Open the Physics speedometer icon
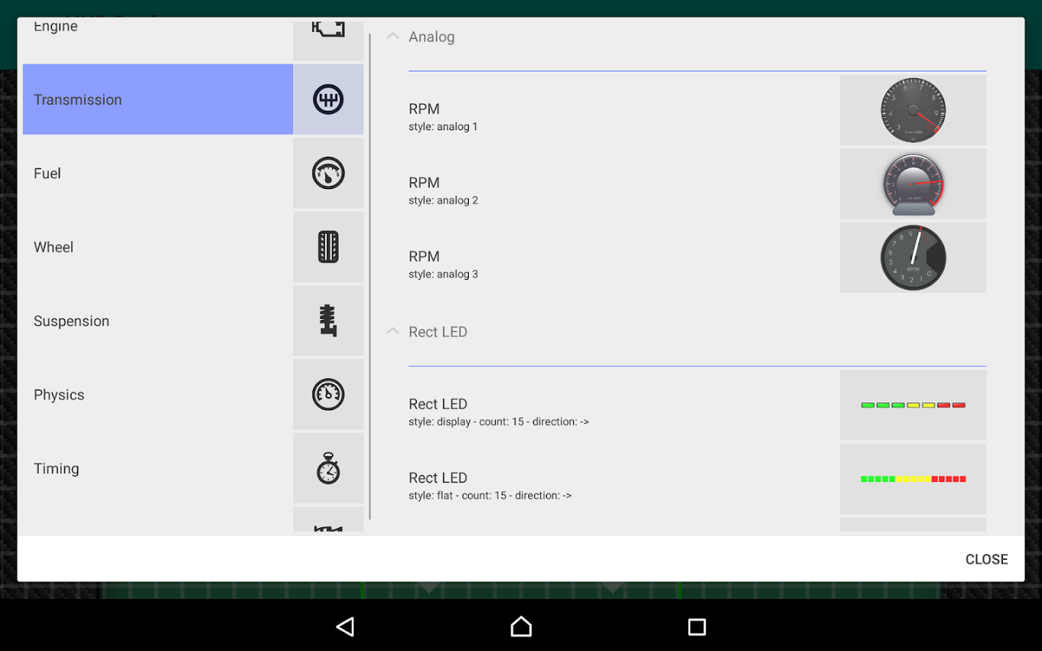 tap(329, 394)
